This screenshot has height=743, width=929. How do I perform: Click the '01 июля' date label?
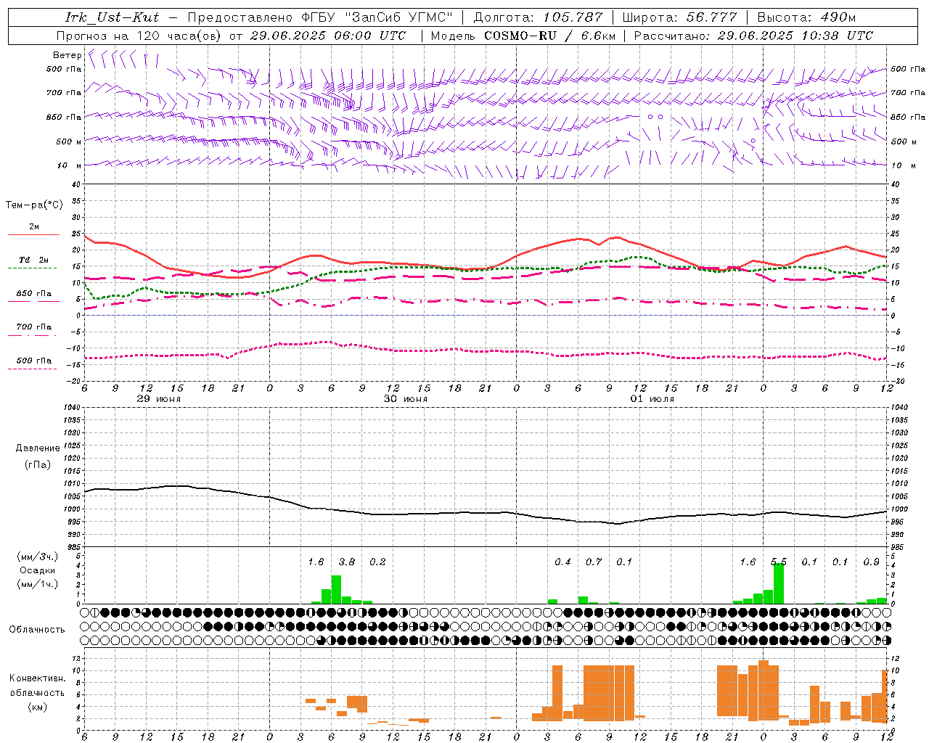tap(652, 399)
